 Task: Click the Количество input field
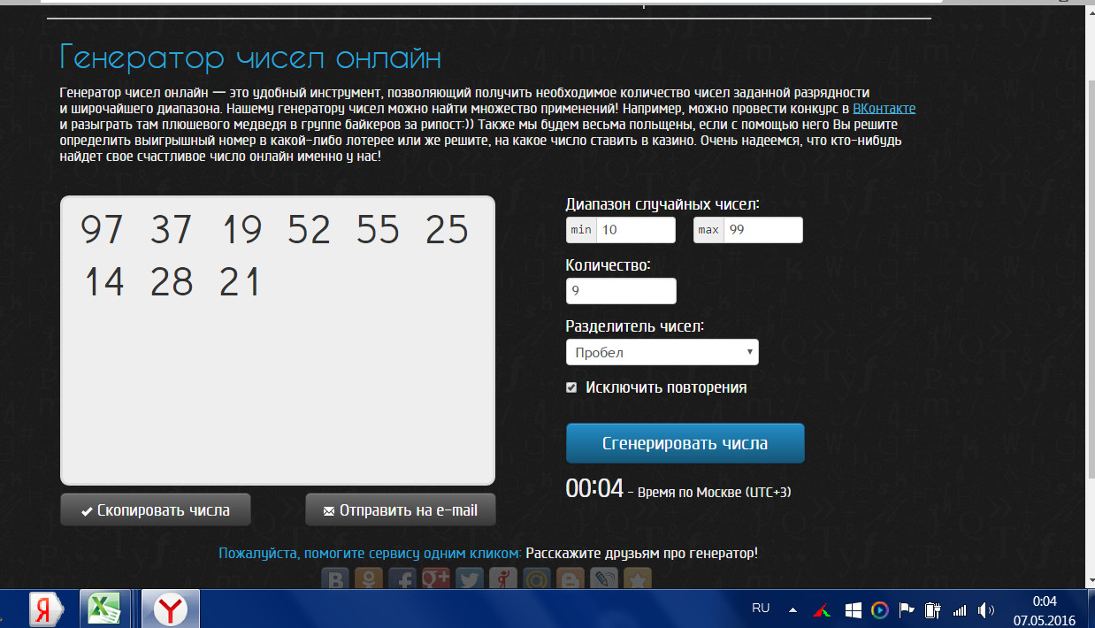point(620,291)
